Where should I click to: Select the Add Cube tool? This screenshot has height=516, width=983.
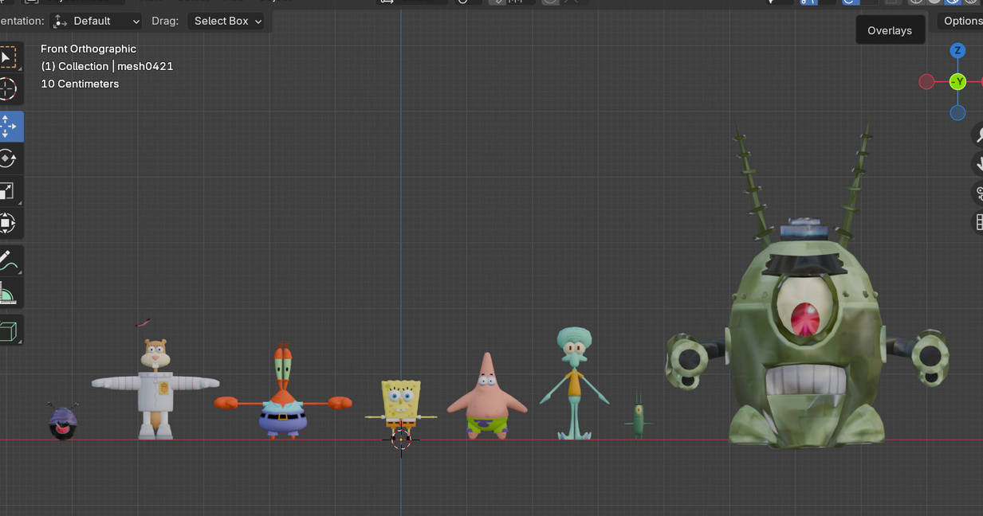(7, 330)
